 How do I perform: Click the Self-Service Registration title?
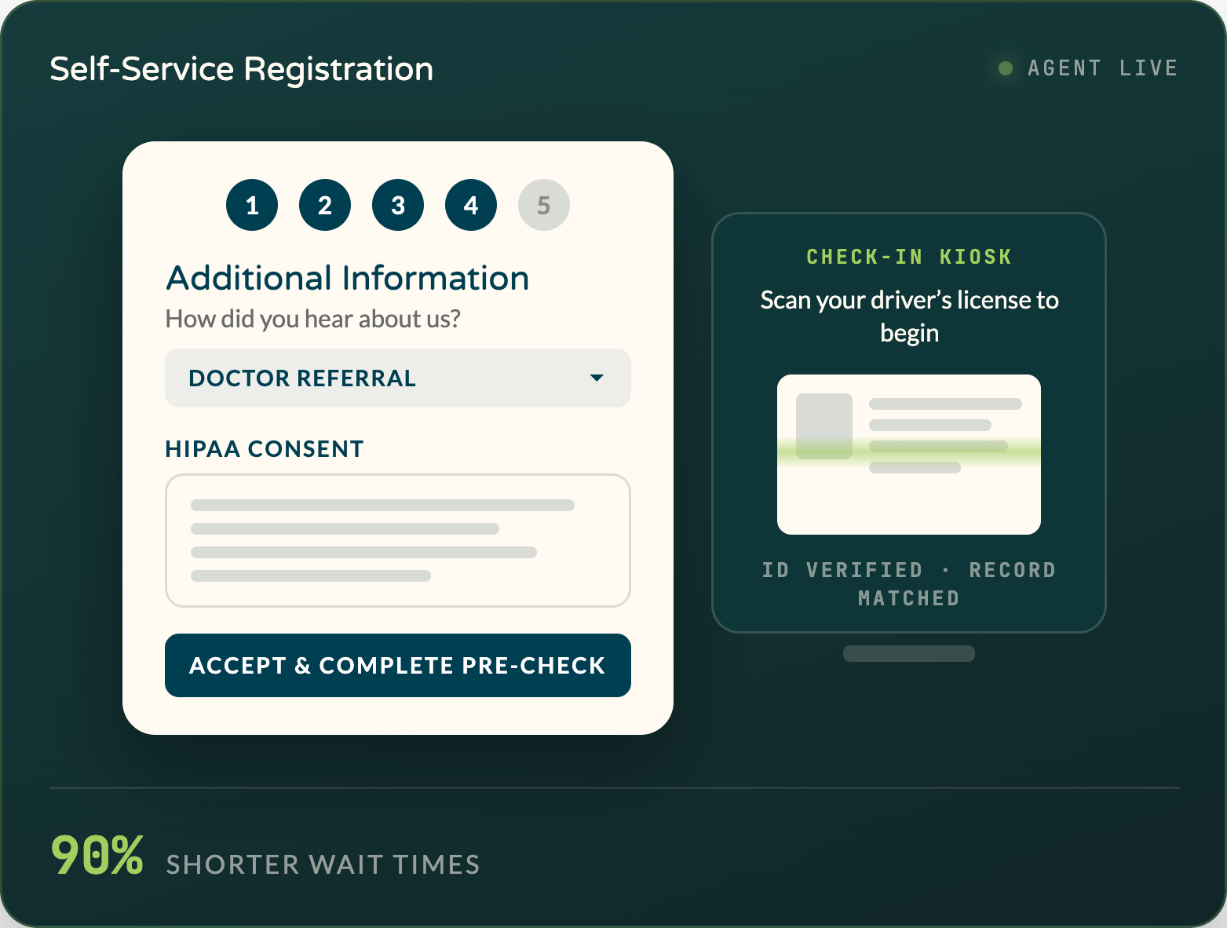click(242, 69)
